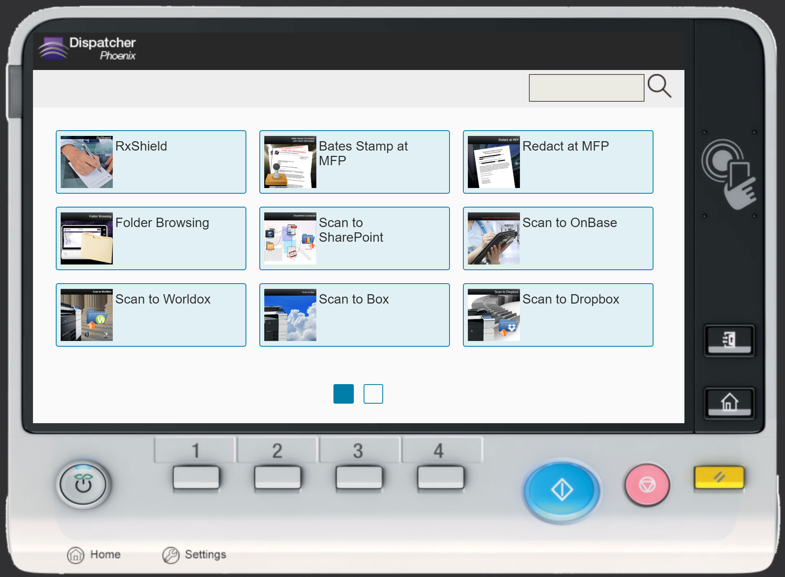Click hardware key under number 1
This screenshot has height=577, width=785.
(196, 477)
